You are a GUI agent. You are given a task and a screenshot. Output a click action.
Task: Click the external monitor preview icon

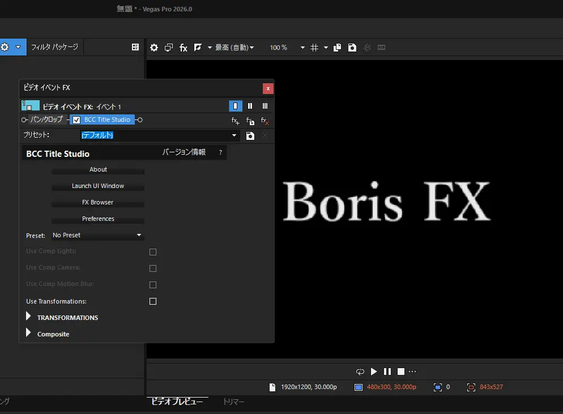click(169, 48)
